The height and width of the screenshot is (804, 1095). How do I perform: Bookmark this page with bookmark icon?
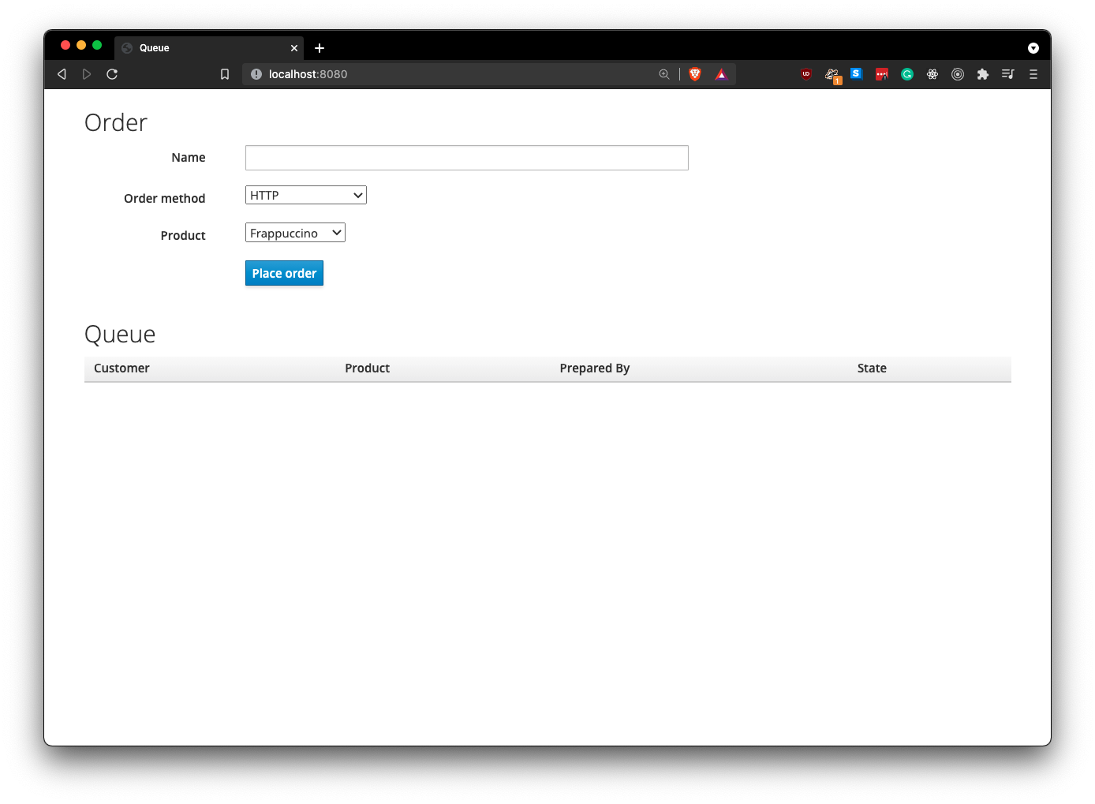coord(225,74)
